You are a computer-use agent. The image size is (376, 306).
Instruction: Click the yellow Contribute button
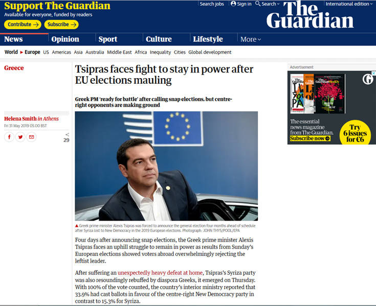[x=23, y=25]
